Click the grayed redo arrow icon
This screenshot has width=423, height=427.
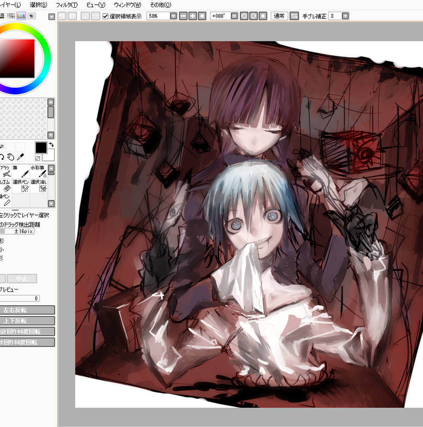pos(72,16)
